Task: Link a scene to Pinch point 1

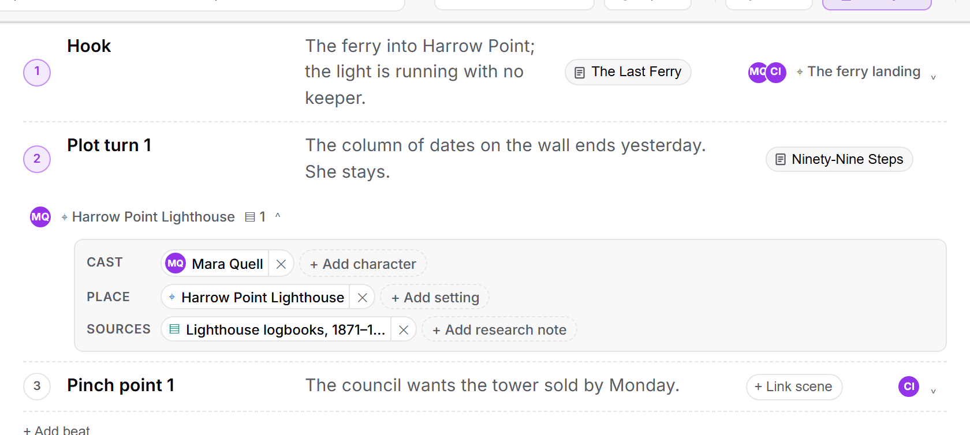Action: (x=794, y=387)
